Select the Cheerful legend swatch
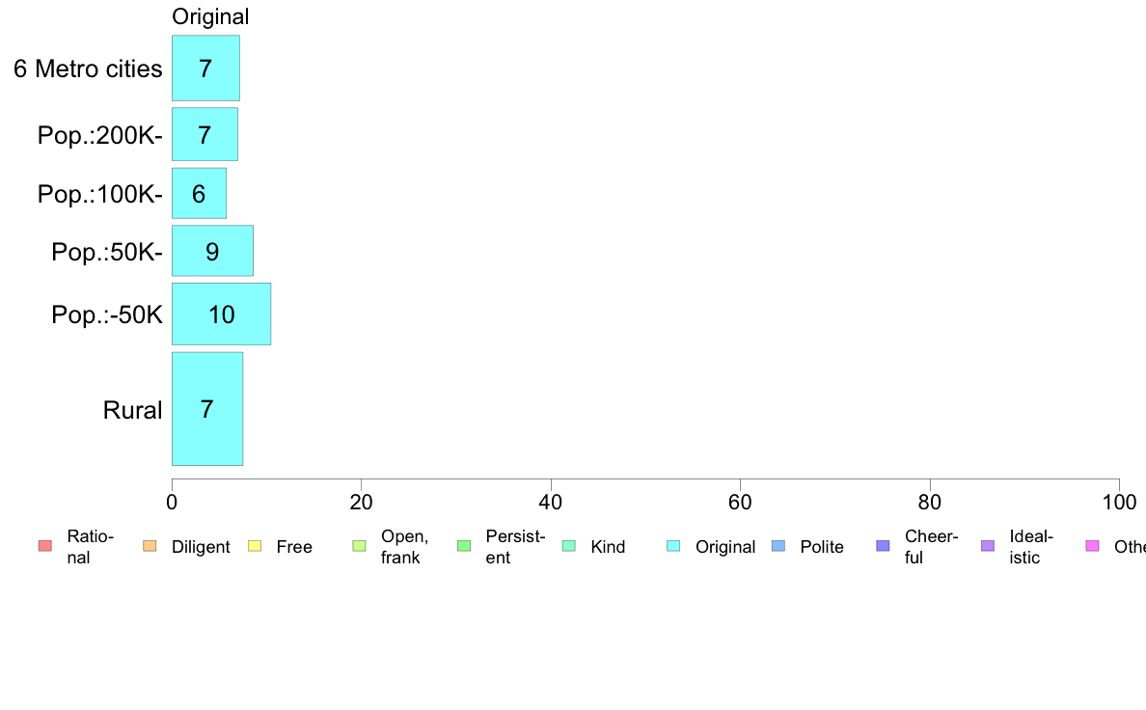Viewport: 1146px width, 710px height. pos(883,546)
